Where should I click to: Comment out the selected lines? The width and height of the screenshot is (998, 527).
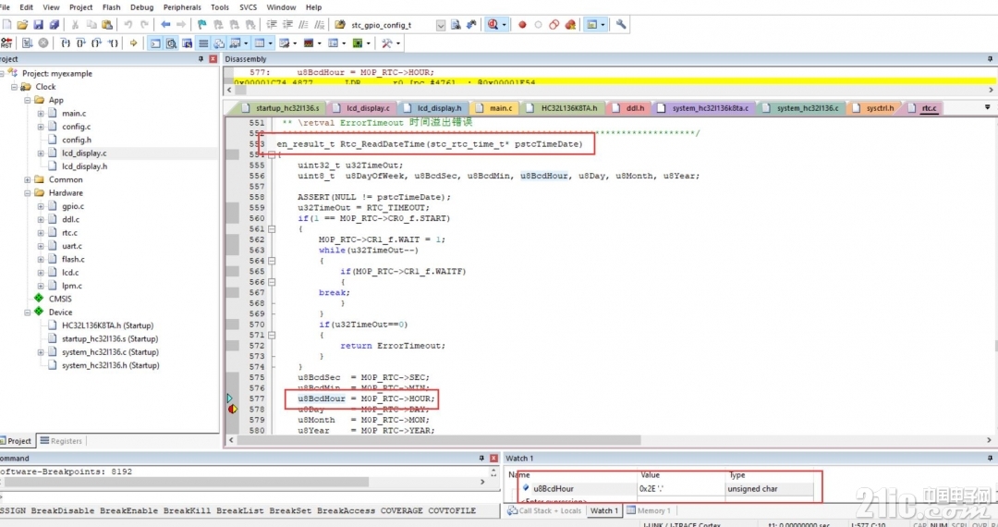pos(303,24)
